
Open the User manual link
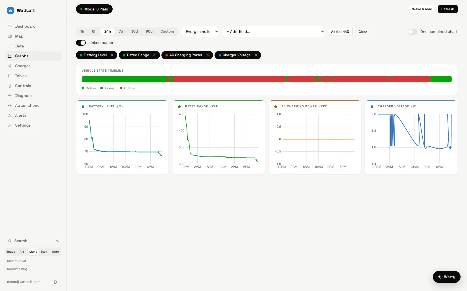[16, 261]
